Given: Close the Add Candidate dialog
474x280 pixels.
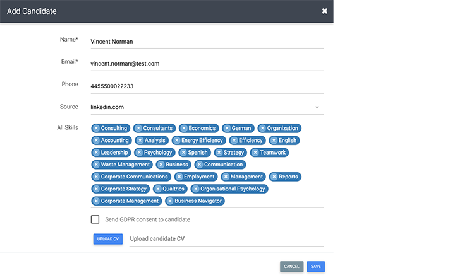Looking at the screenshot, I should [324, 11].
